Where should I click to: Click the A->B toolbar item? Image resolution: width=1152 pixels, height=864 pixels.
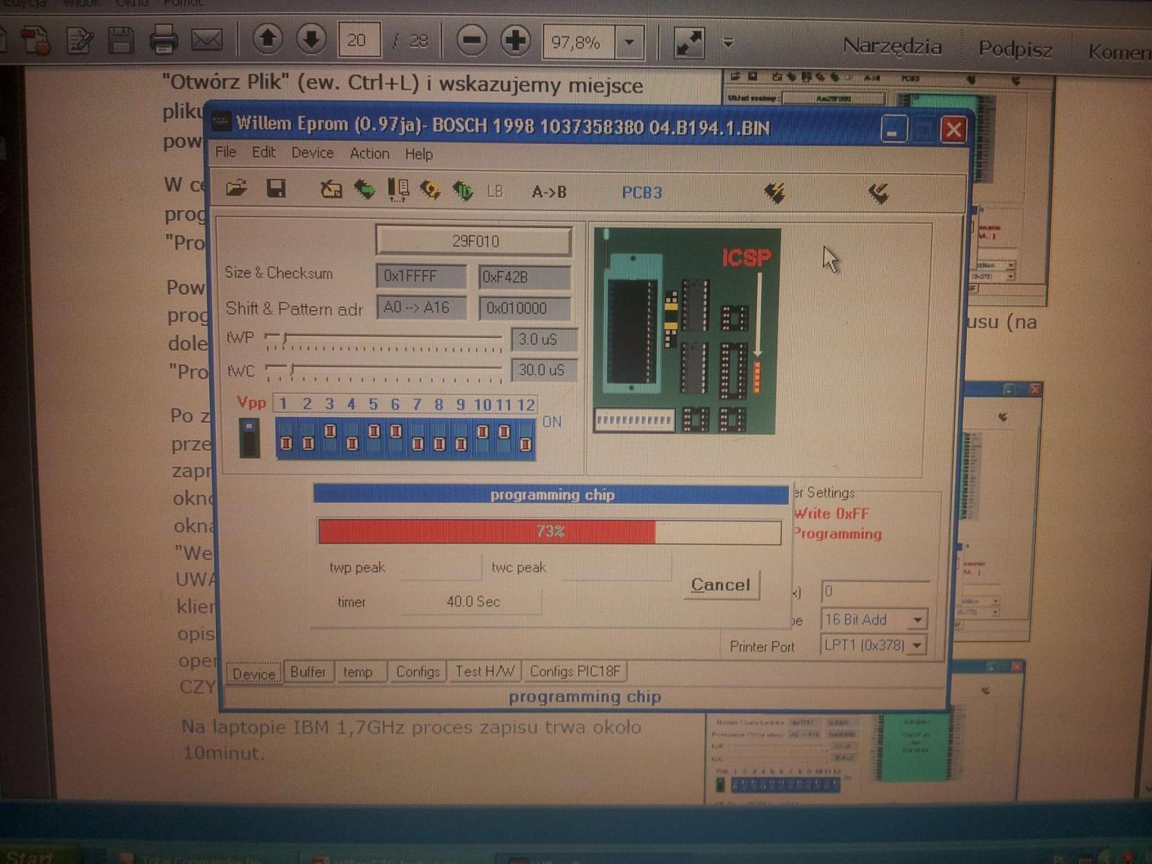coord(549,192)
